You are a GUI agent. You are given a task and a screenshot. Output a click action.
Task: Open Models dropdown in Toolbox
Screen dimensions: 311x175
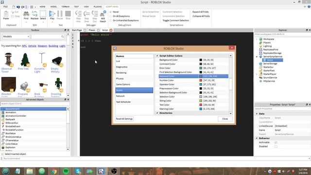(16, 36)
